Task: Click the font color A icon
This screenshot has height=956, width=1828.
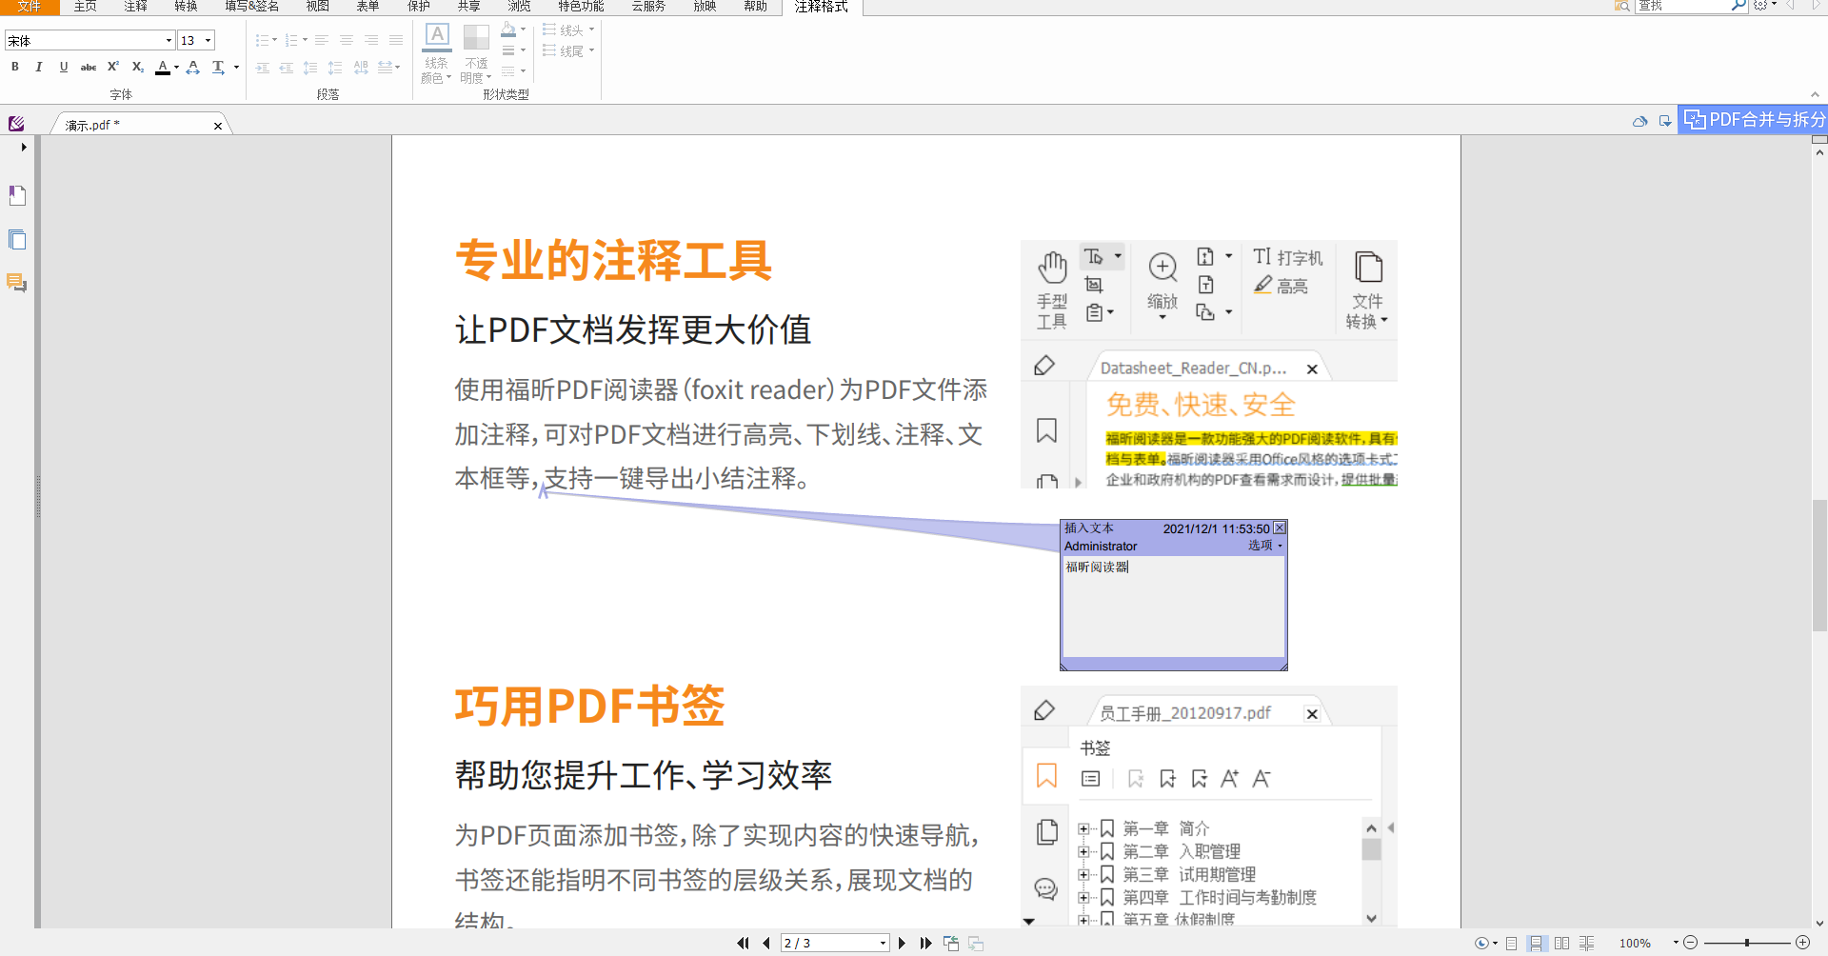Action: pos(163,68)
